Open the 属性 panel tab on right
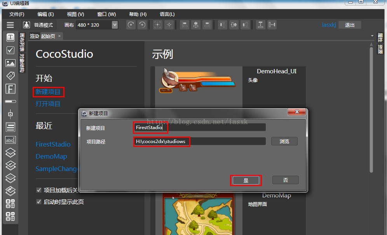Screen dimensions: 387x235 [x=380, y=38]
